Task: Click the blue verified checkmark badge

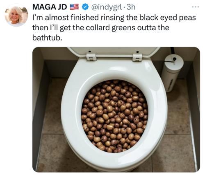Action: coord(85,7)
